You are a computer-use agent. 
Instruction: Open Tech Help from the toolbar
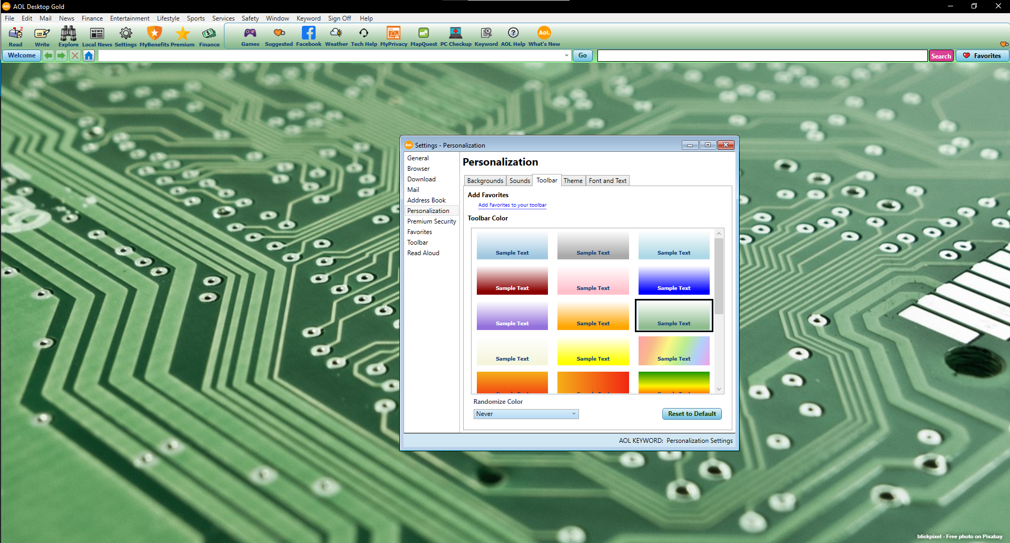(x=364, y=36)
